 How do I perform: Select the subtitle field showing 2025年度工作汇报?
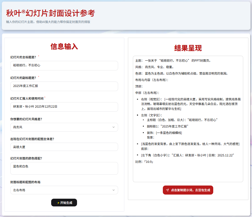pos(64,86)
